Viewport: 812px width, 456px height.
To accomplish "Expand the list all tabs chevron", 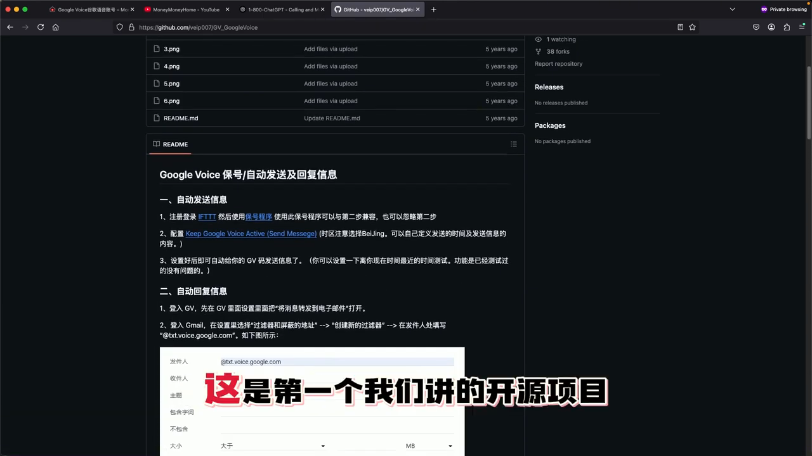I will [x=733, y=9].
